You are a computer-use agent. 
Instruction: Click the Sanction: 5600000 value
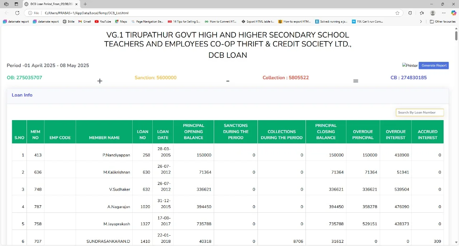click(156, 78)
